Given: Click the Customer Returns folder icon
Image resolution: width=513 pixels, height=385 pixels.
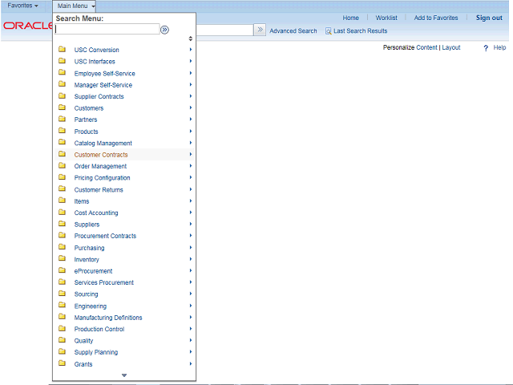Looking at the screenshot, I should tap(62, 189).
